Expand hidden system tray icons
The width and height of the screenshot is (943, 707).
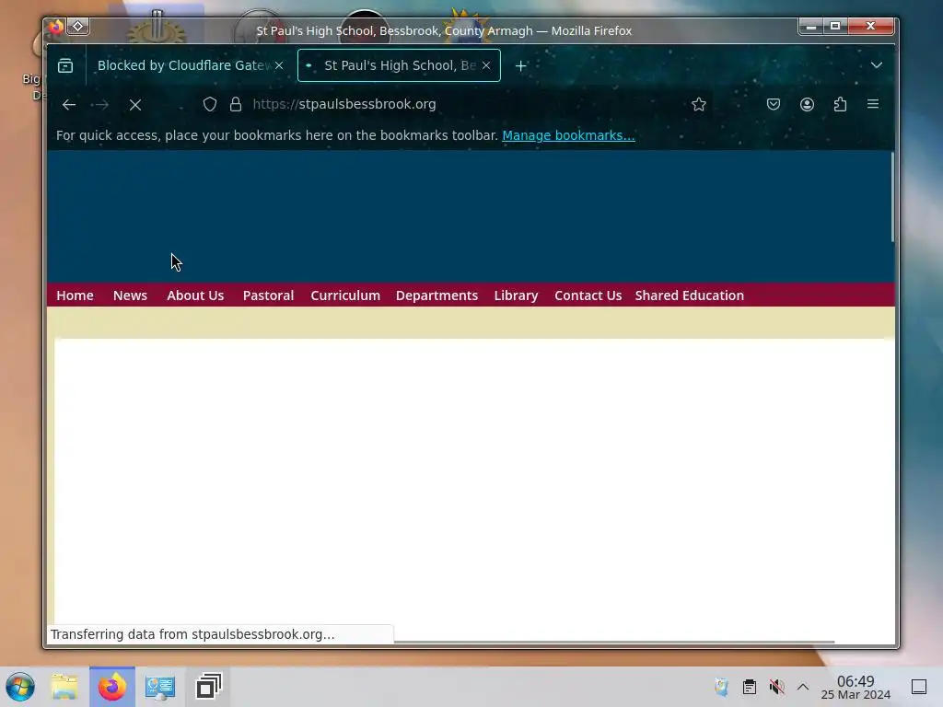tap(803, 687)
